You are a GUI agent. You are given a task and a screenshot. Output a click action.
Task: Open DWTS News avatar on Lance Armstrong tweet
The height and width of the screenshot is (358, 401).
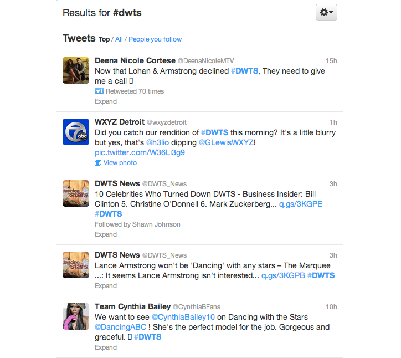click(x=76, y=265)
